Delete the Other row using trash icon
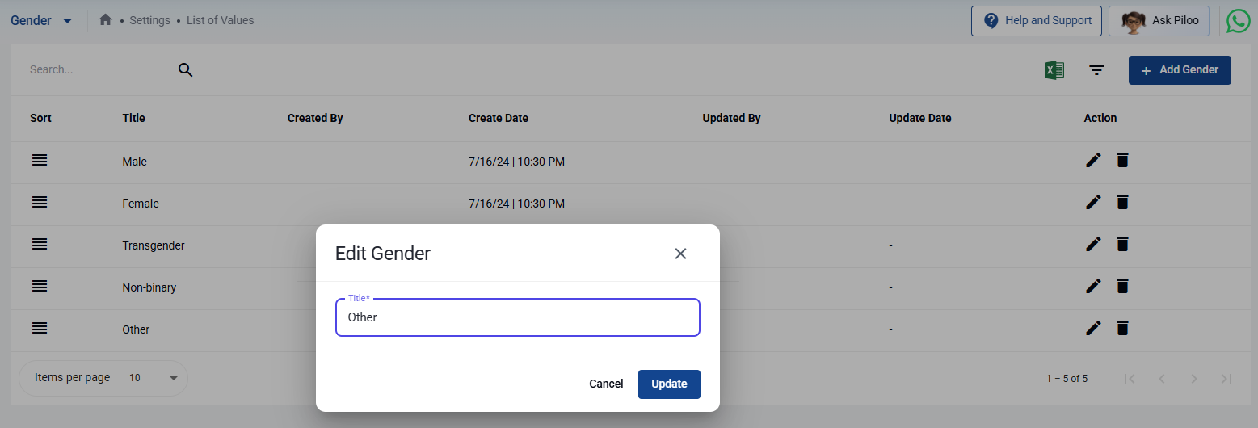The width and height of the screenshot is (1258, 428). [1122, 328]
